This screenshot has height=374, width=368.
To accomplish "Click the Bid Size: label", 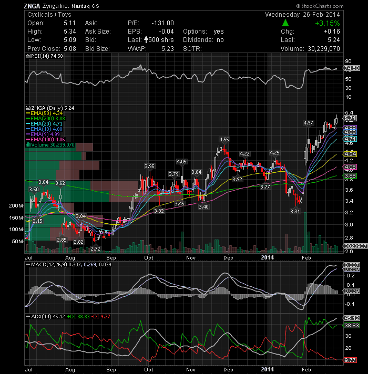I will point(97,49).
